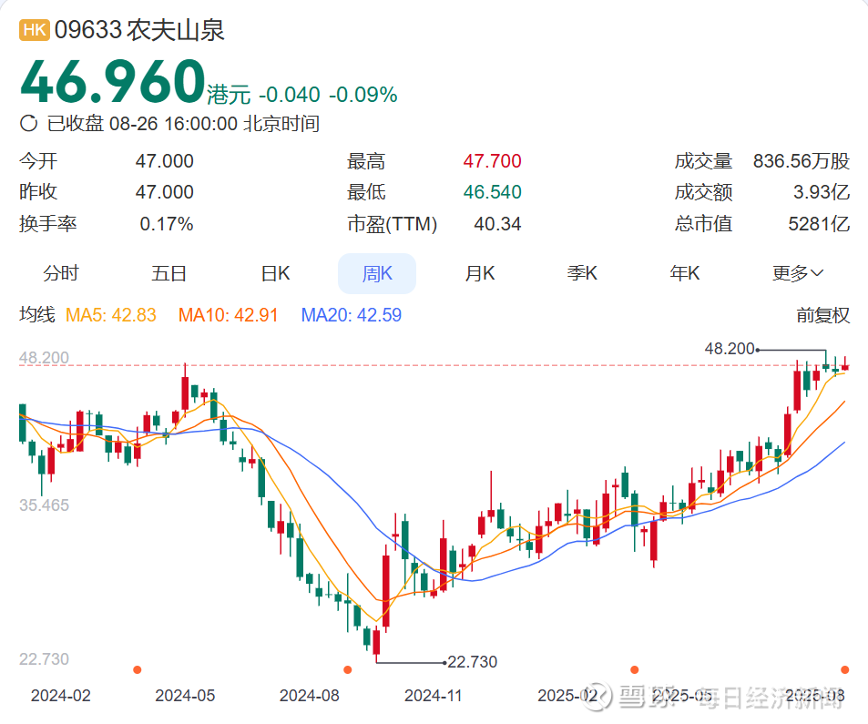868x724 pixels.
Task: Toggle the MA20 moving average label
Action: 351,315
